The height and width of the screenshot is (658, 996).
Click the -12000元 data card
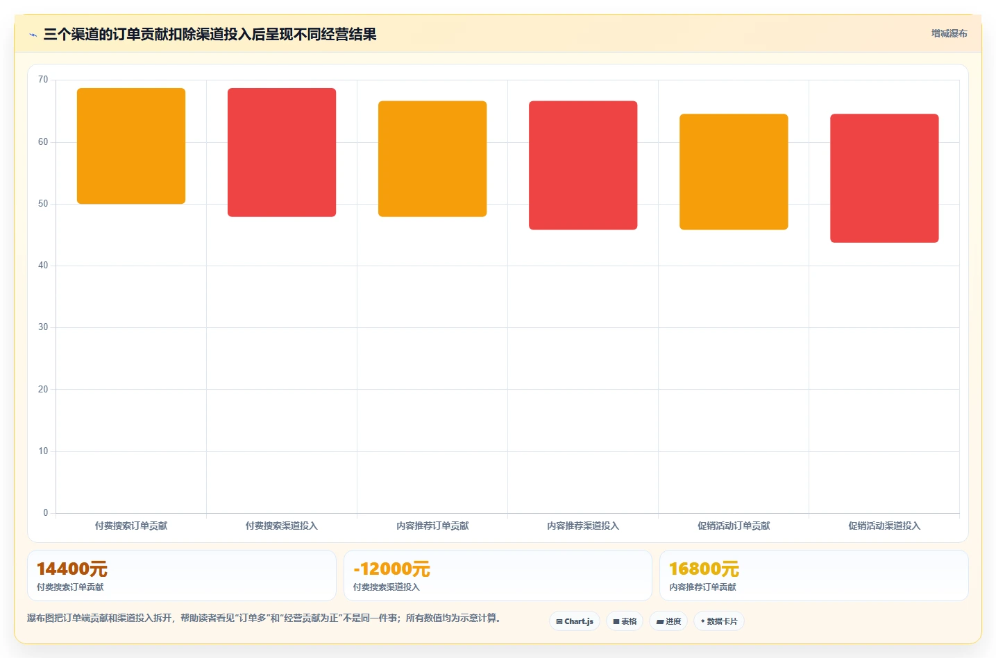[498, 575]
